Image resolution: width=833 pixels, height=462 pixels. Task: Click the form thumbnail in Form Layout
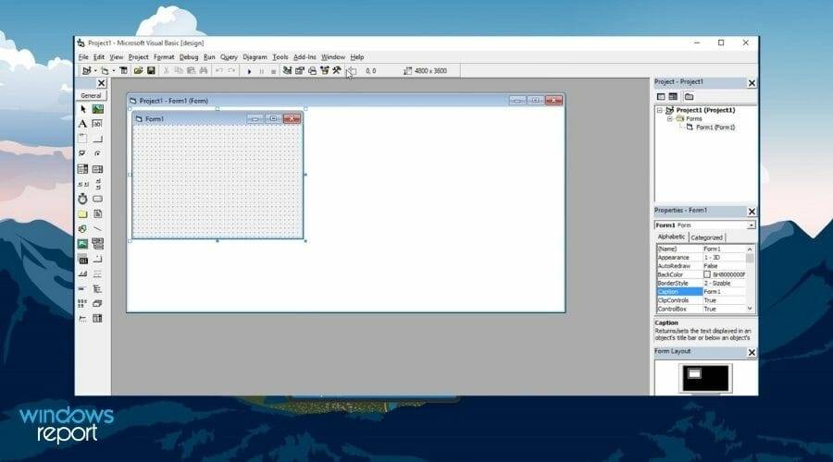tap(694, 374)
